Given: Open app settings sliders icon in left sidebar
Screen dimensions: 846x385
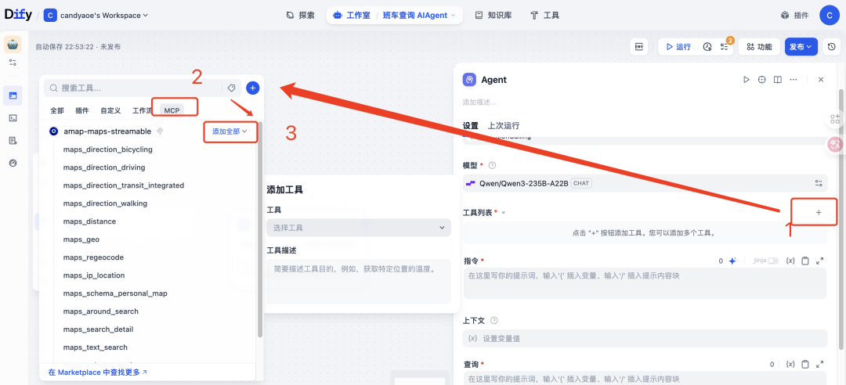Looking at the screenshot, I should (x=13, y=63).
